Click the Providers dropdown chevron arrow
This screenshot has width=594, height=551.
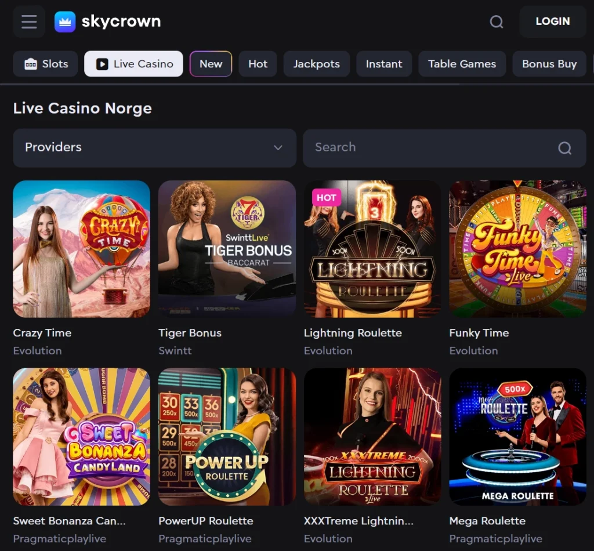[278, 148]
